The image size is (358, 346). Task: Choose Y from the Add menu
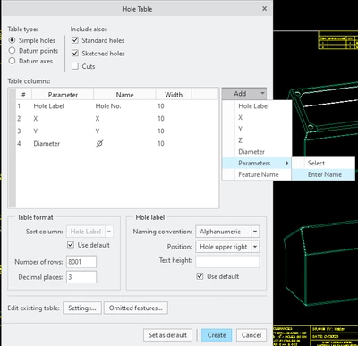pos(241,129)
